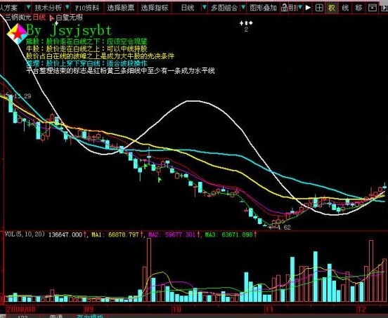Open the 多图组合 multi-chart option
The width and height of the screenshot is (388, 318).
(x=224, y=8)
